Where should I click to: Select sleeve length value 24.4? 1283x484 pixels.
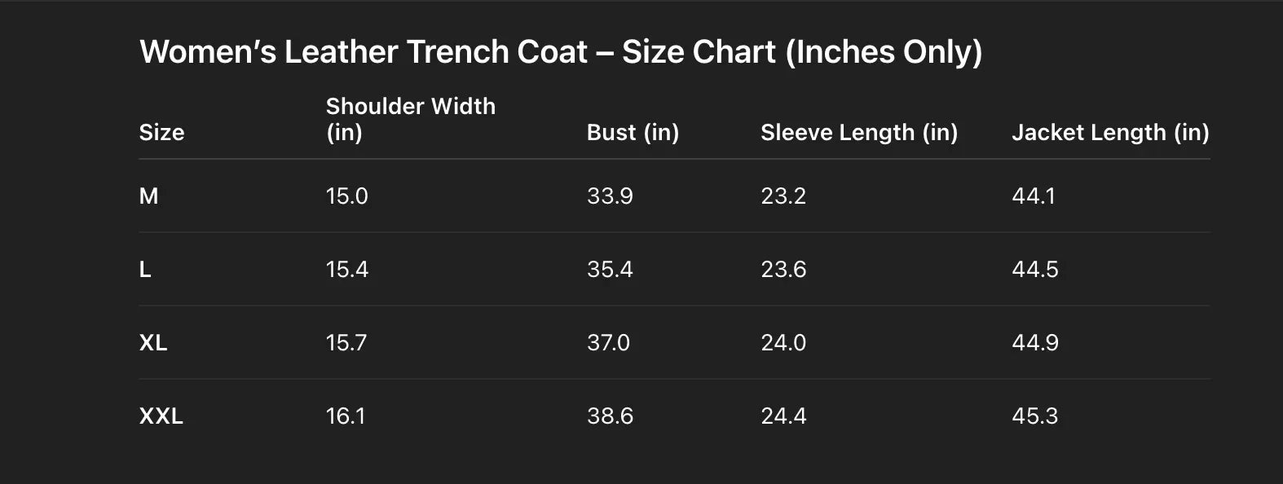[x=783, y=416]
